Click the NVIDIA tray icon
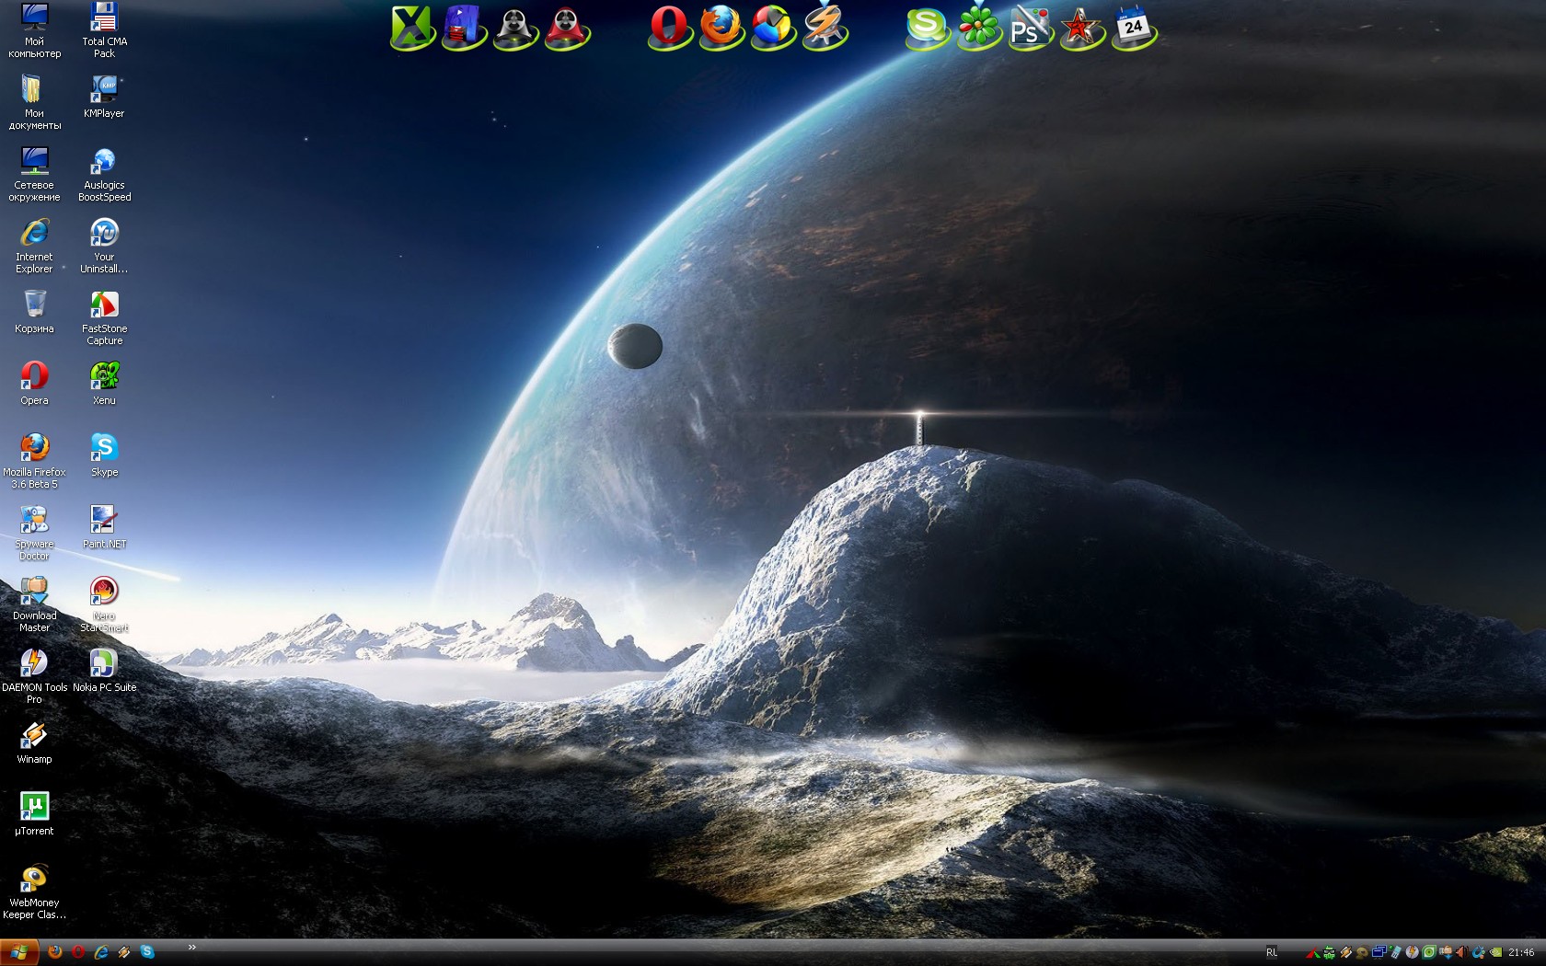This screenshot has width=1546, height=966. [x=1496, y=952]
